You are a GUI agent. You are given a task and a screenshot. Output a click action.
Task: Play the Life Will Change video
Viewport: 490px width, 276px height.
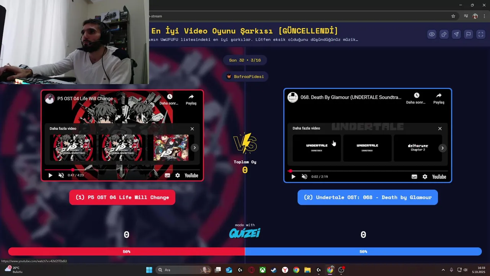click(50, 175)
